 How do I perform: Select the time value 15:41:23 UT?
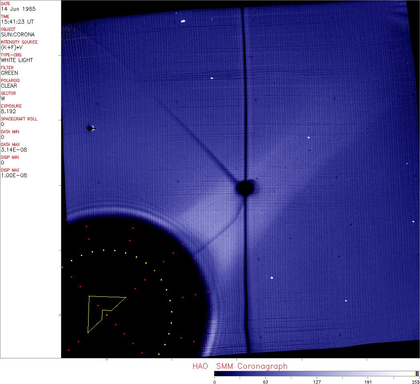[x=17, y=22]
